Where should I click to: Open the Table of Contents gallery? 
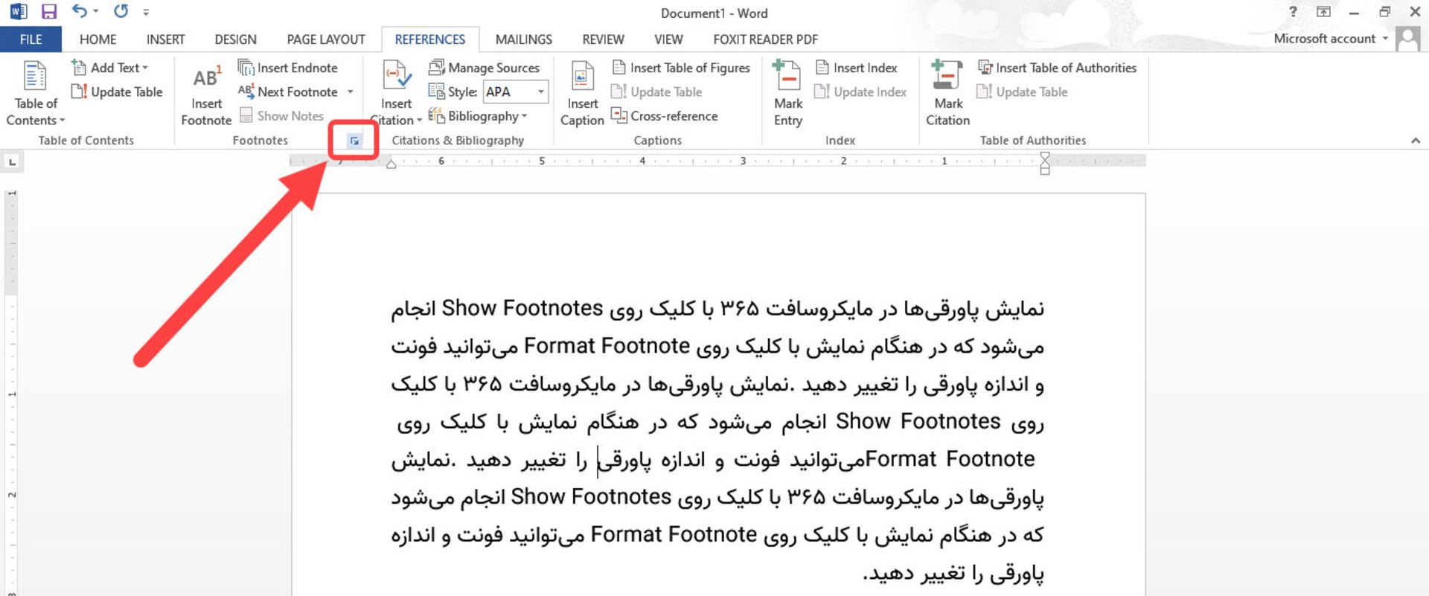coord(35,93)
